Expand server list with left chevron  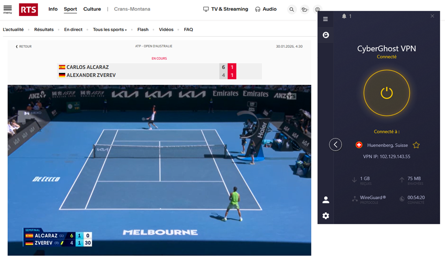pos(335,145)
